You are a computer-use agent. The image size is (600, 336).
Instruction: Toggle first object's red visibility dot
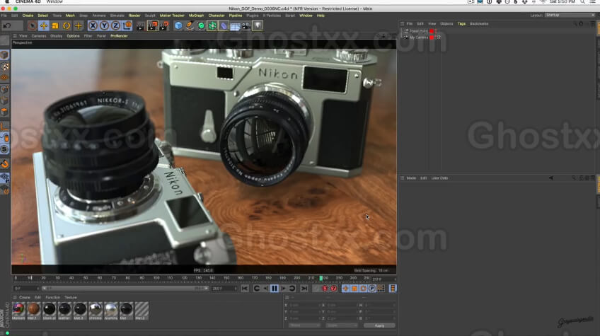(x=432, y=31)
